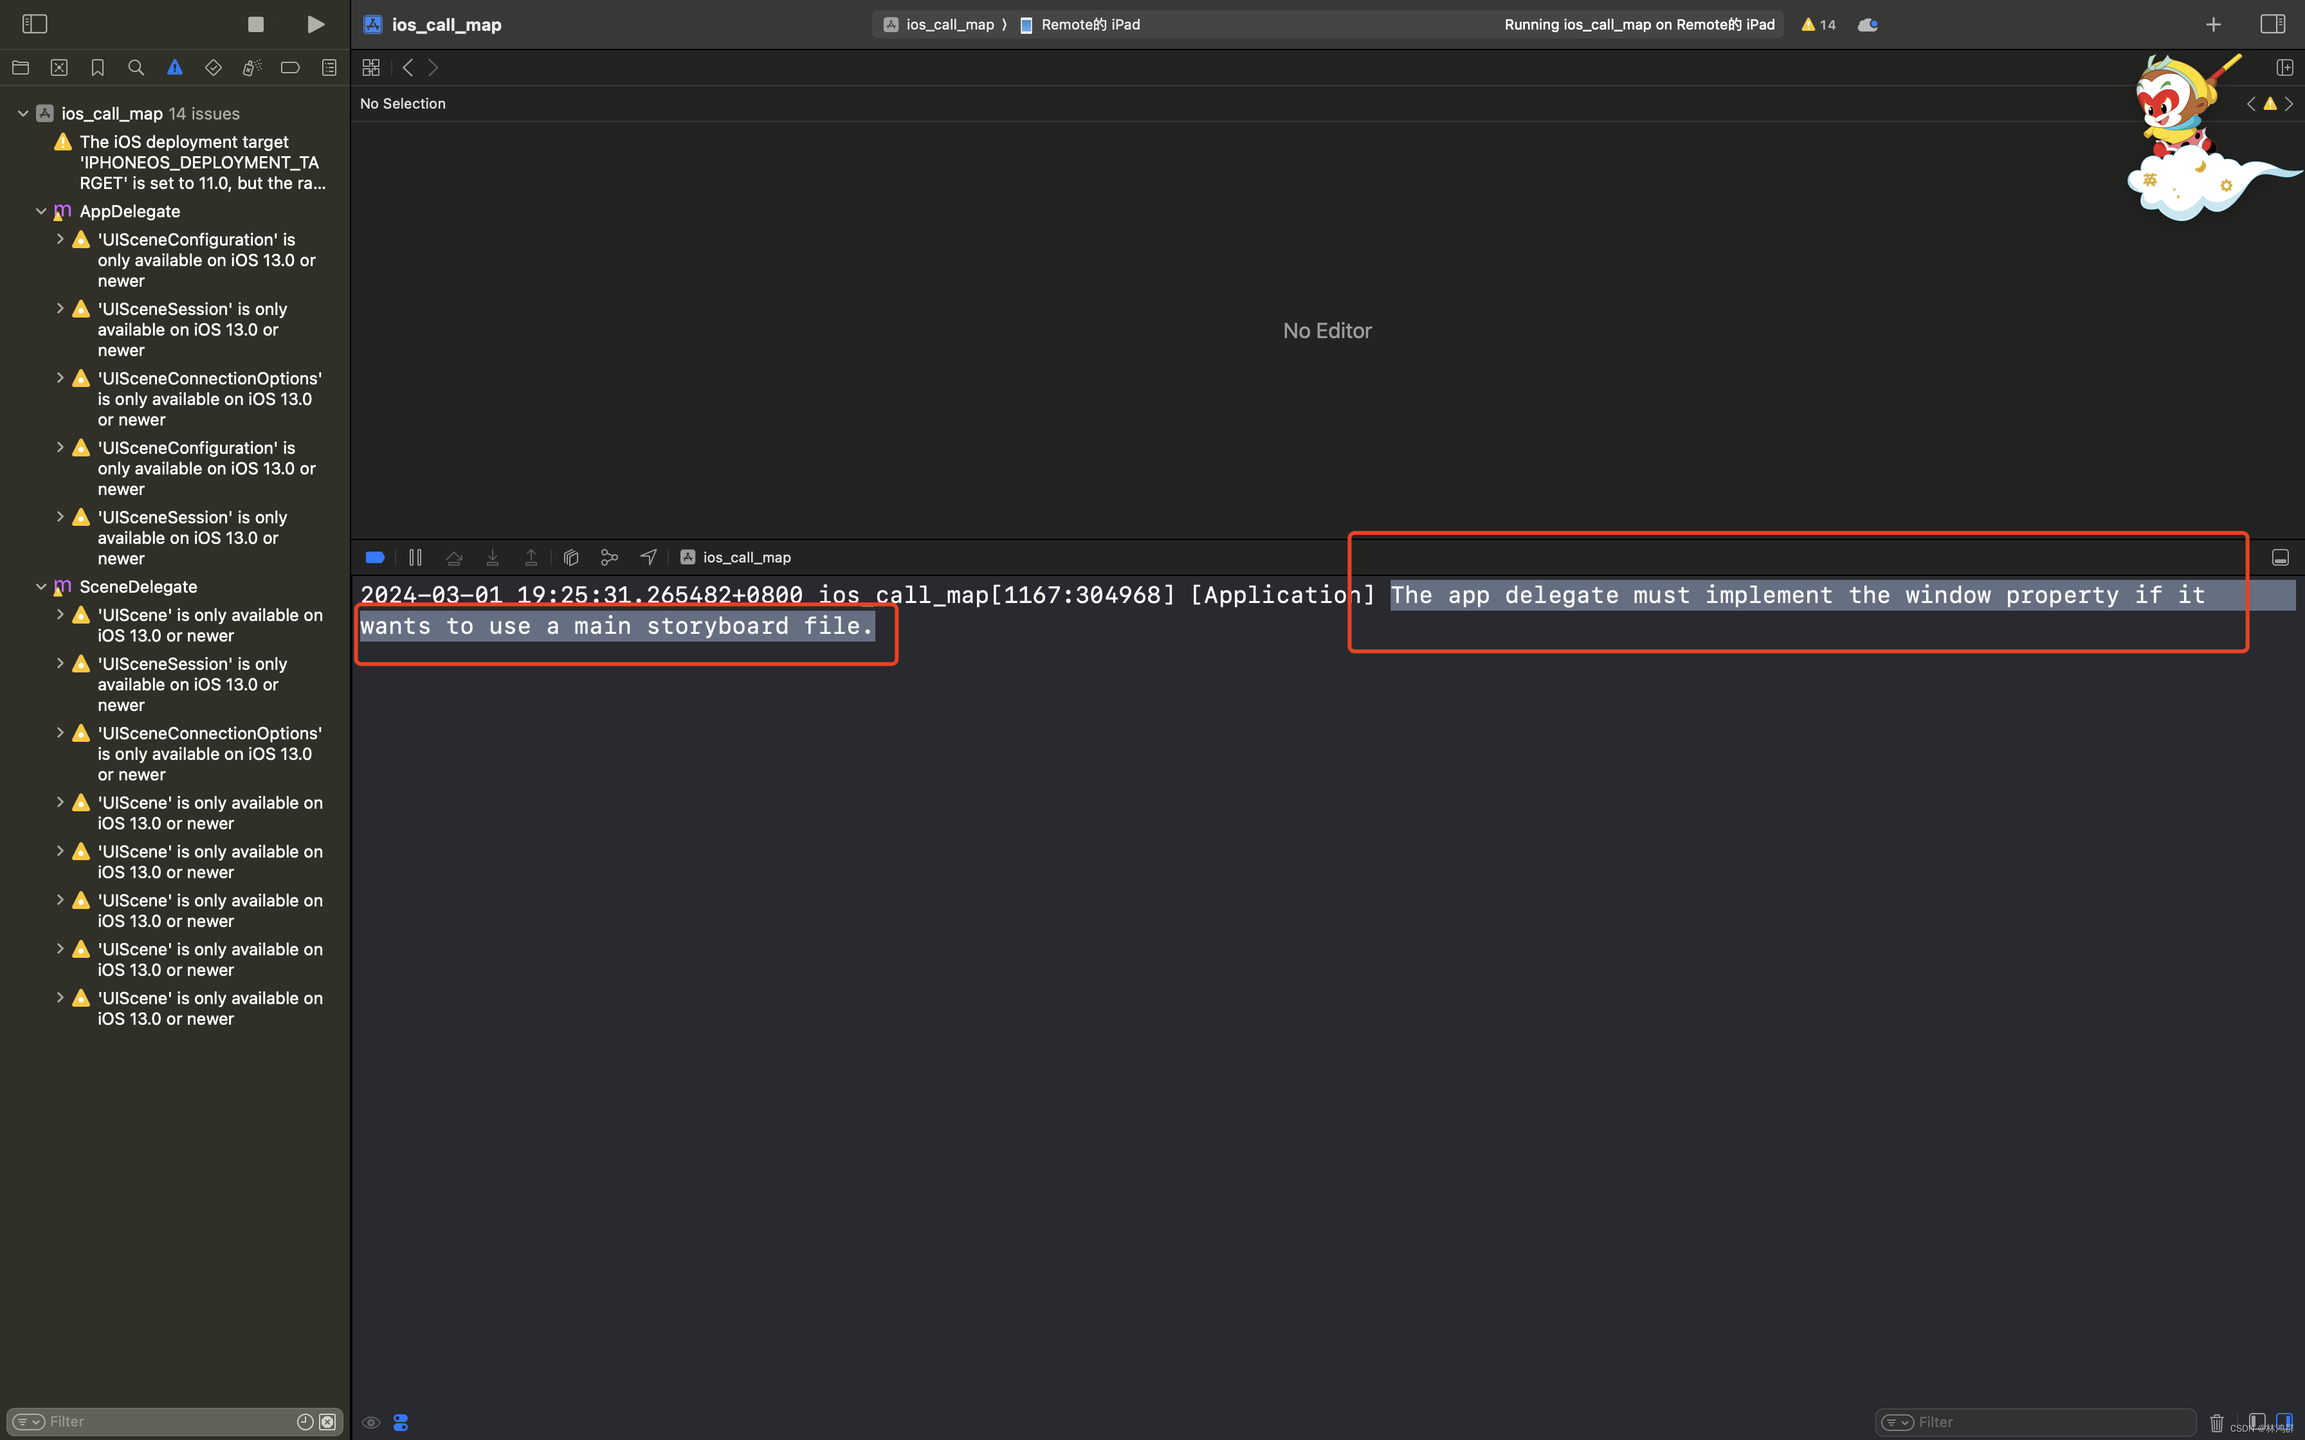2305x1440 pixels.
Task: Open the Debug navigator spray icon
Action: click(x=251, y=67)
